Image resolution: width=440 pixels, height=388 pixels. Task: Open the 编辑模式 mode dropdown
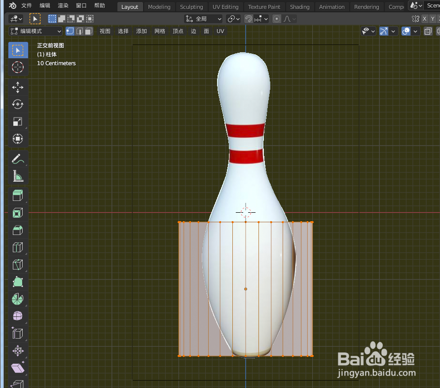pos(35,31)
